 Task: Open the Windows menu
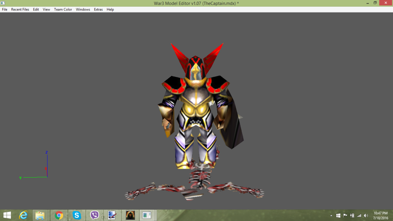click(83, 10)
